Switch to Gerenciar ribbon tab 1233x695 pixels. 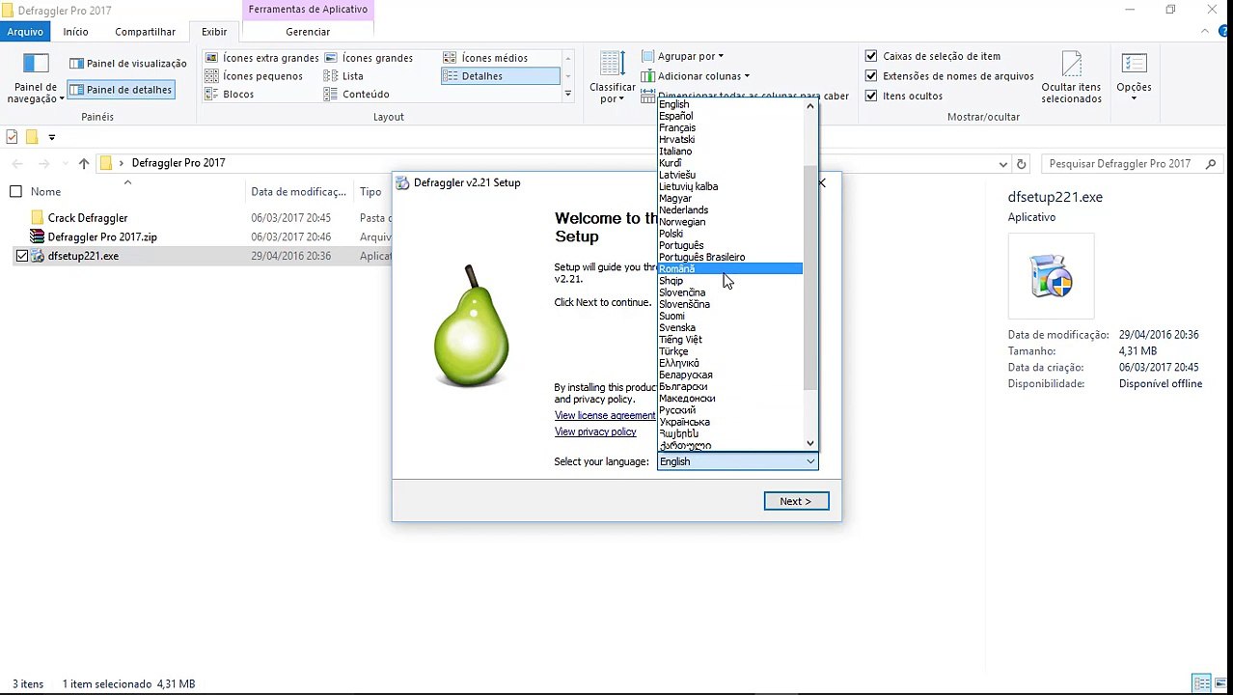point(308,32)
